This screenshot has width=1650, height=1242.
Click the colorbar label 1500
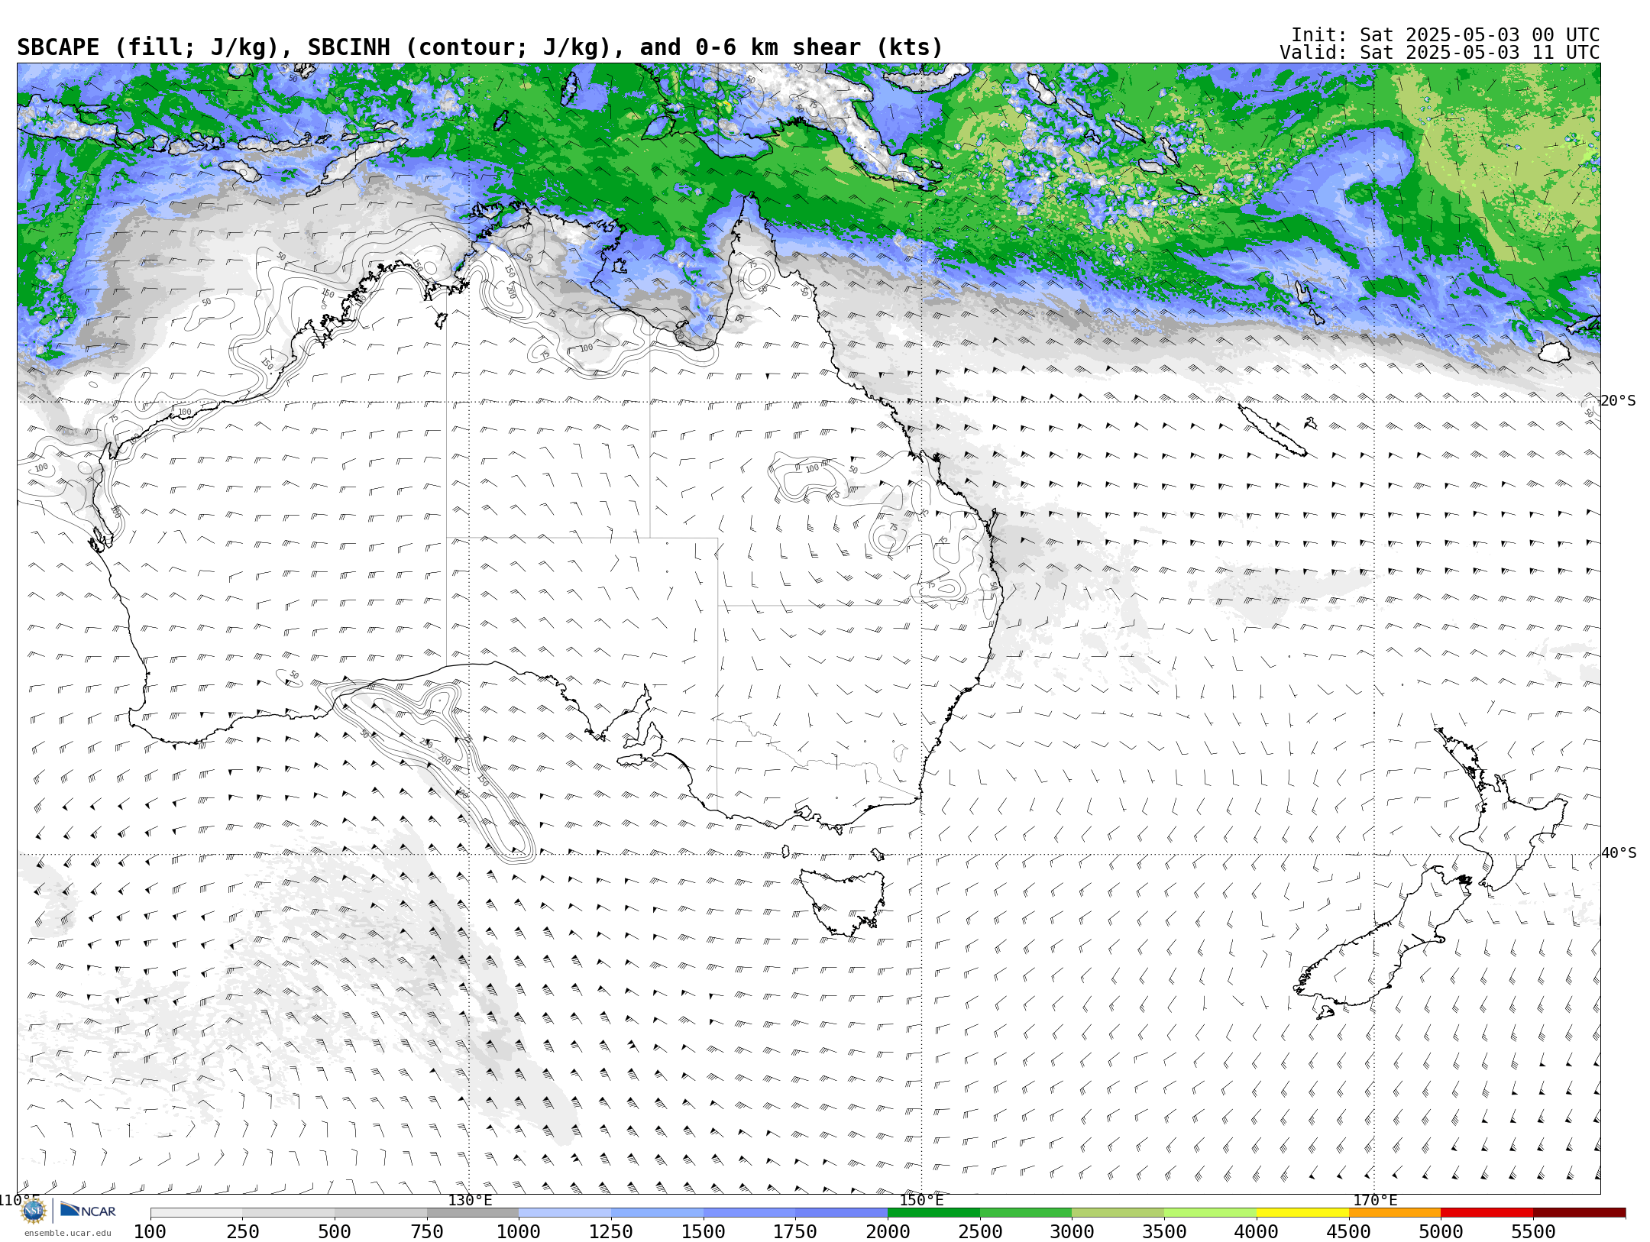pyautogui.click(x=704, y=1231)
